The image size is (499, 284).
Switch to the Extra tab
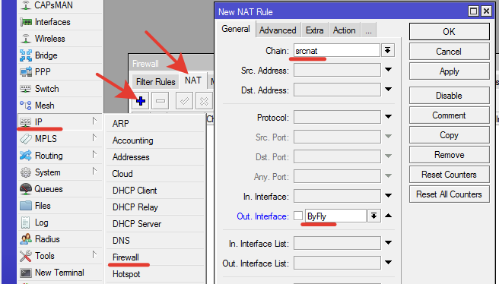pos(315,30)
